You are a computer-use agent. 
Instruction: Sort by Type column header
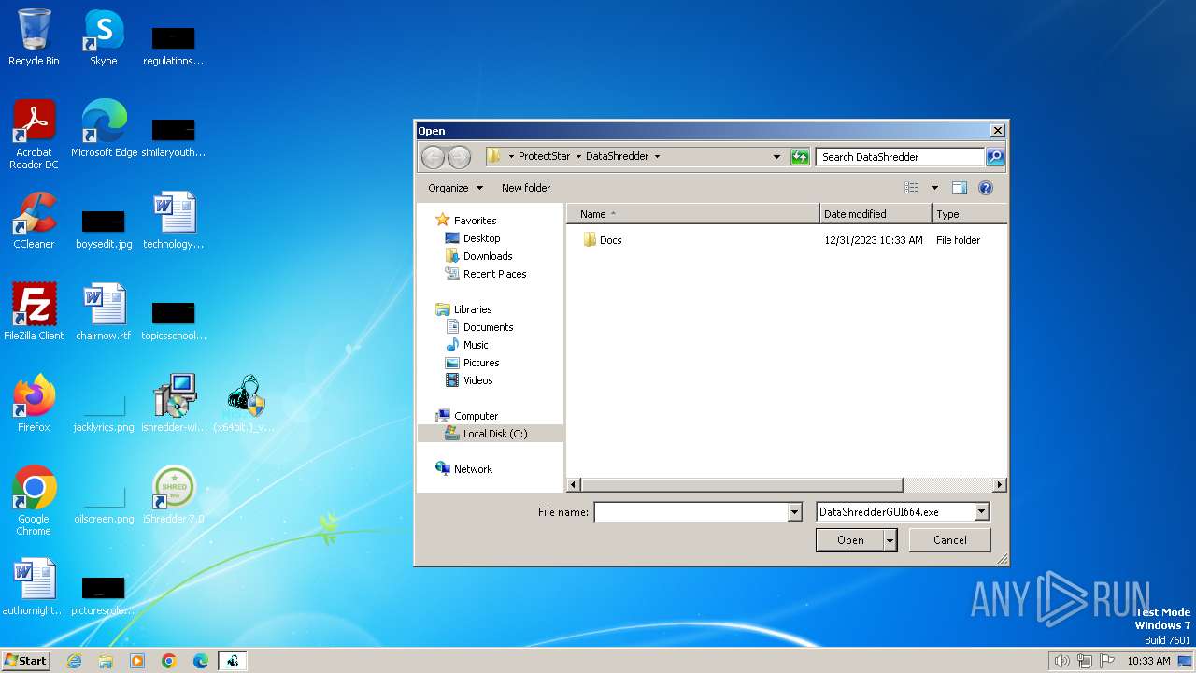click(x=970, y=214)
